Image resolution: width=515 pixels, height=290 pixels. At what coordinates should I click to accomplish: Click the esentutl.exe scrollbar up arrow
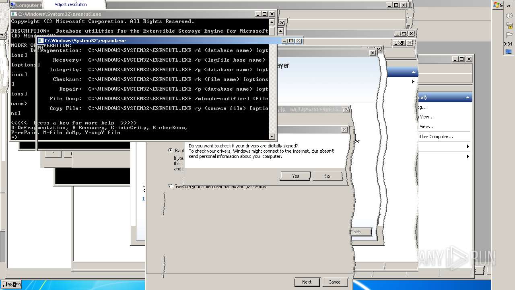(272, 22)
